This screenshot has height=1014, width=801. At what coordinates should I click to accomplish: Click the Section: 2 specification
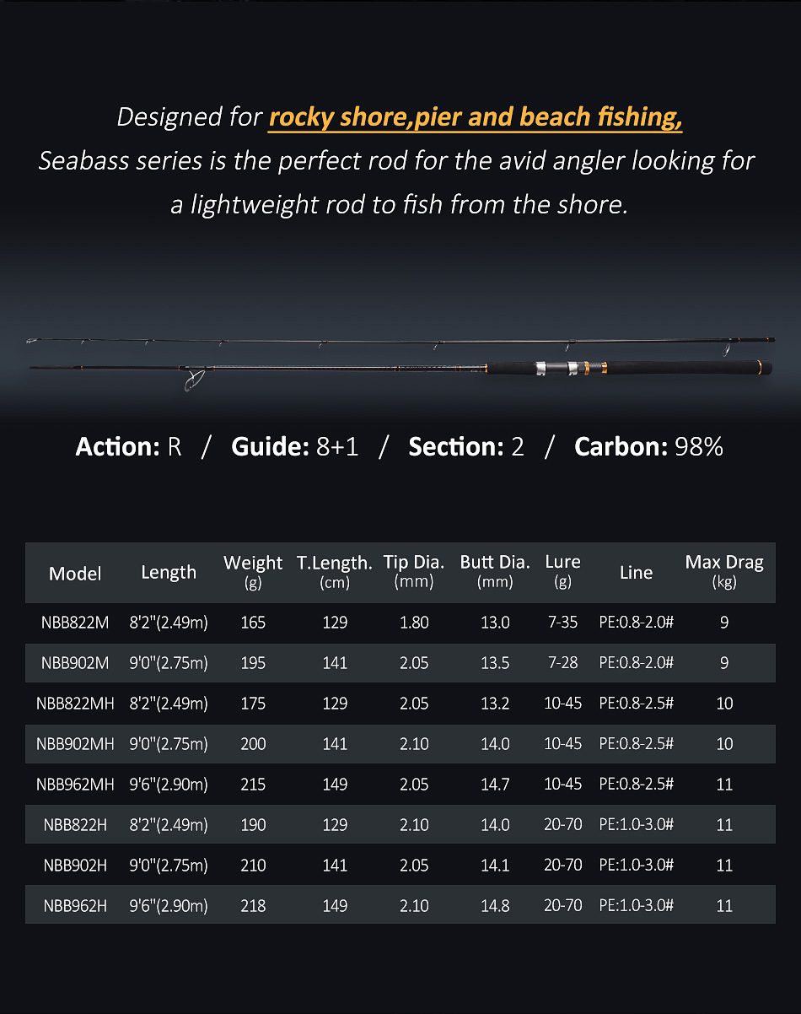pyautogui.click(x=466, y=446)
